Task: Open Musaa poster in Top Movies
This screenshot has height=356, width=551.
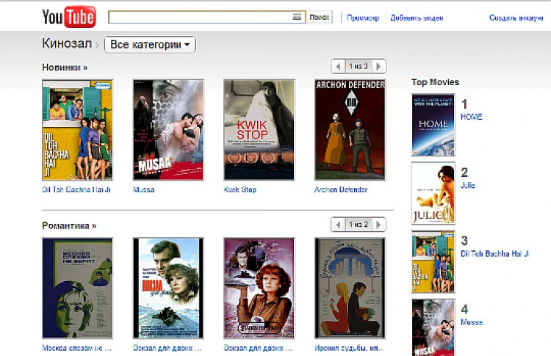Action: point(433,327)
